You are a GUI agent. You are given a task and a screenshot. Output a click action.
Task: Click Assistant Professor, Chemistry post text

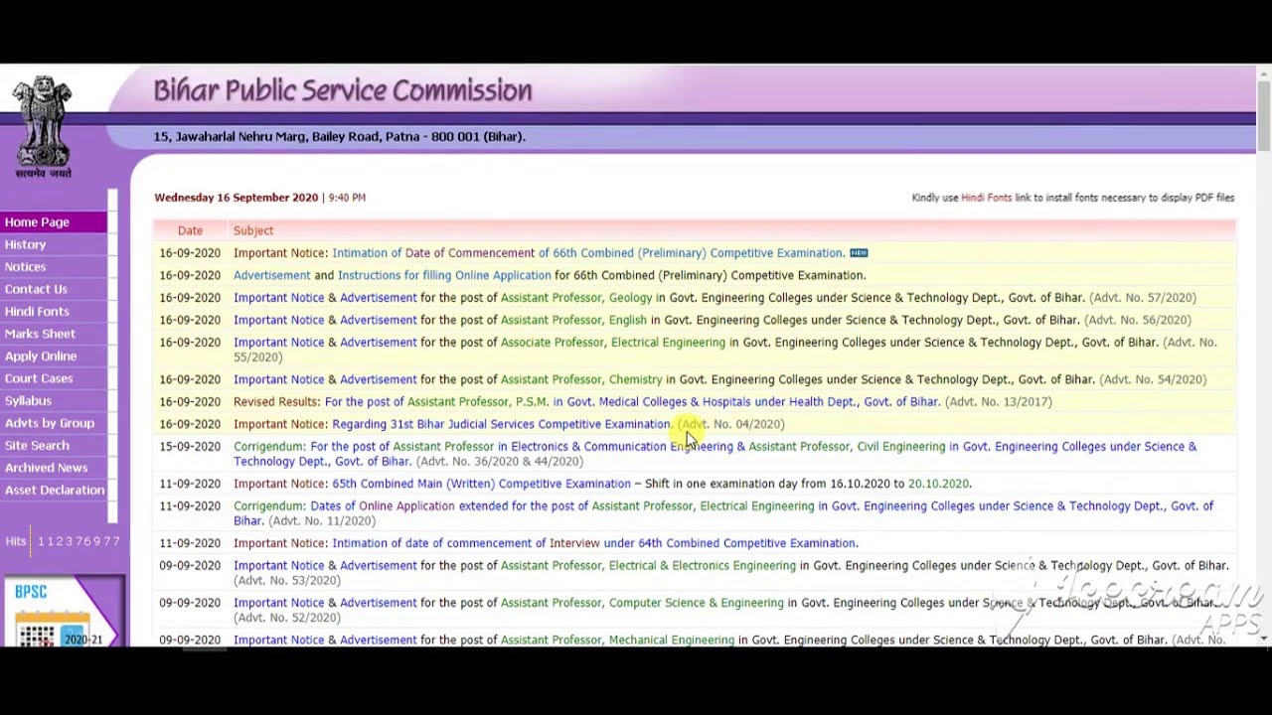pos(581,379)
